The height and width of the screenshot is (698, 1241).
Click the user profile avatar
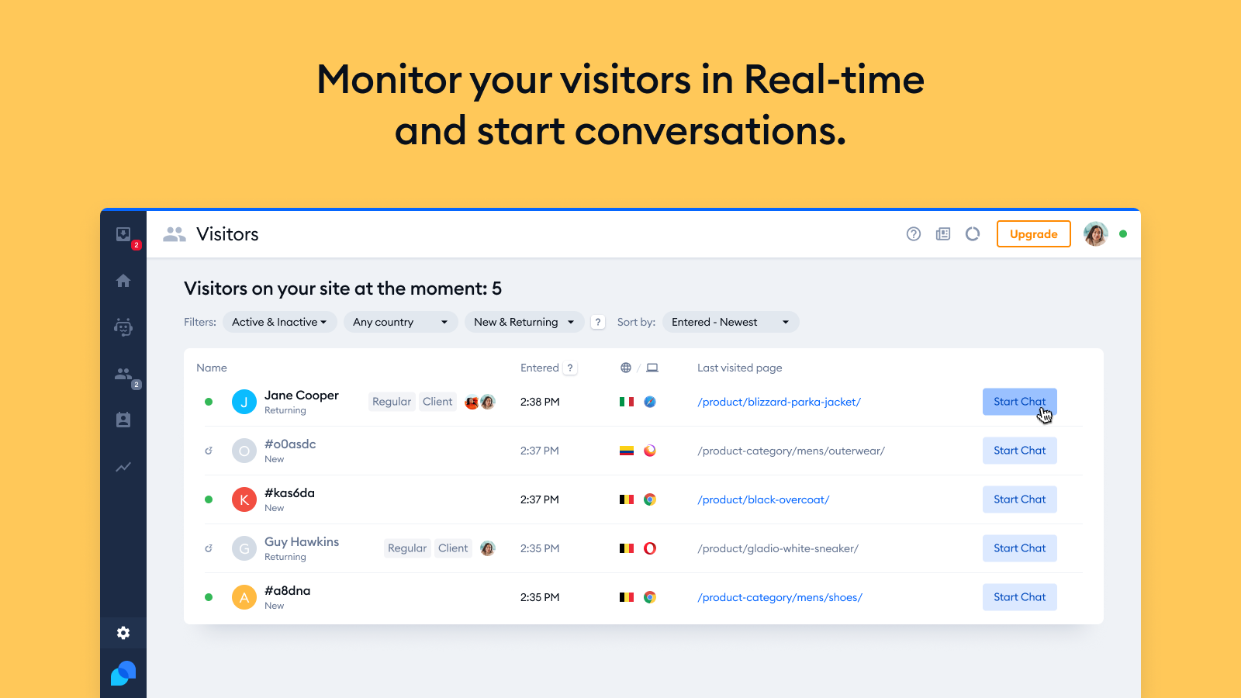[x=1095, y=234]
